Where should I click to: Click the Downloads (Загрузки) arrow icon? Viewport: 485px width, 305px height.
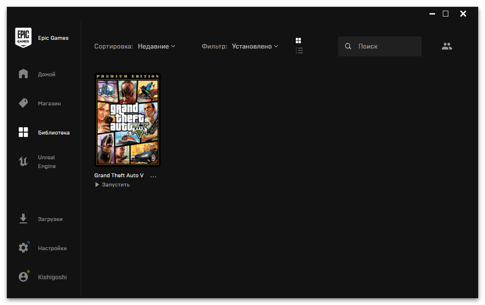(23, 219)
